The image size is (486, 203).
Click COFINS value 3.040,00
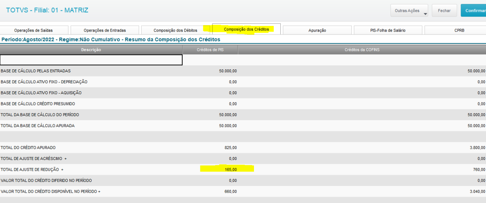click(x=477, y=191)
